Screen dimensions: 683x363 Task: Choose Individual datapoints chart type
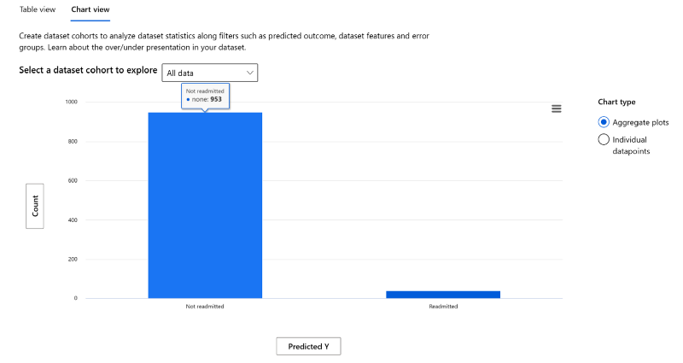point(604,139)
